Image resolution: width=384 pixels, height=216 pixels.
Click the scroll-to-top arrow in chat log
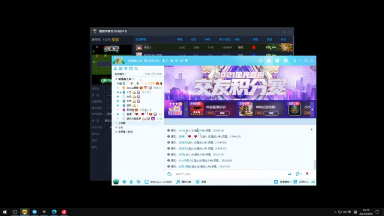[312, 130]
